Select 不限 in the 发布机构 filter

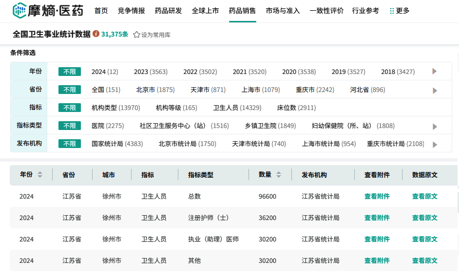pos(69,144)
